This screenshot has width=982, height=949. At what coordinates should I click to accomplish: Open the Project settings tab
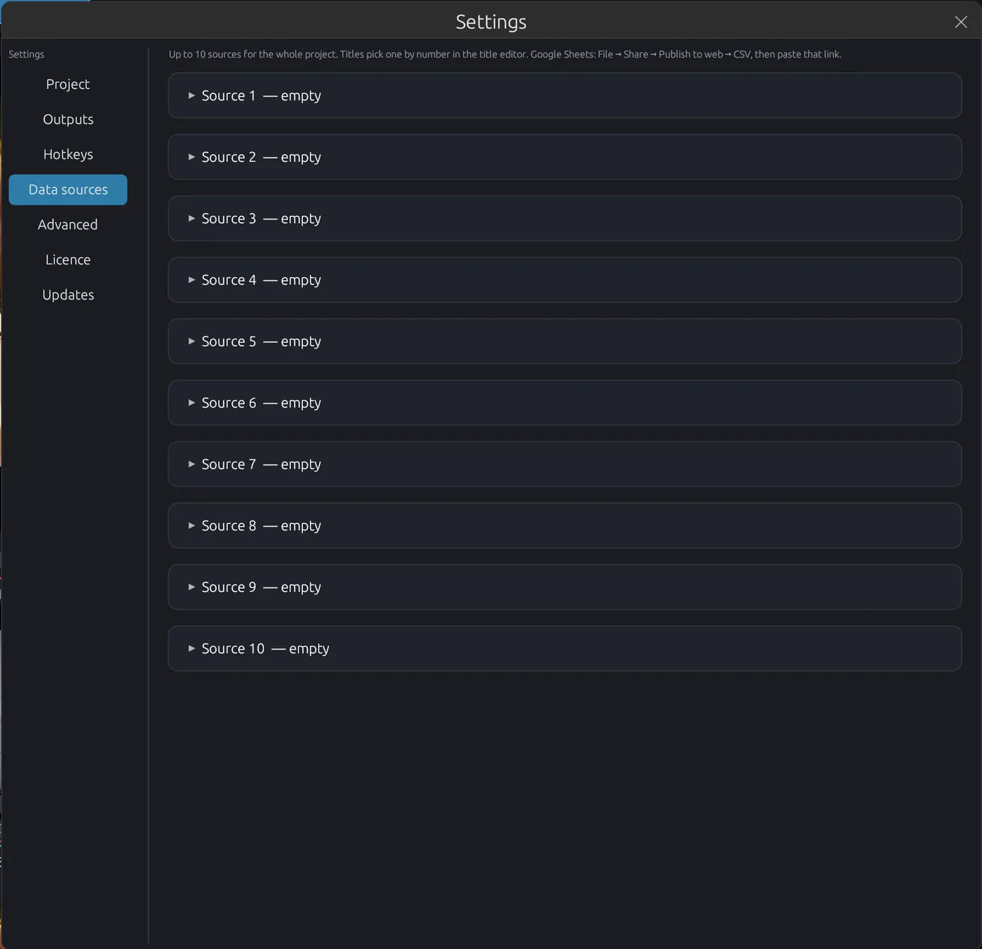tap(68, 84)
